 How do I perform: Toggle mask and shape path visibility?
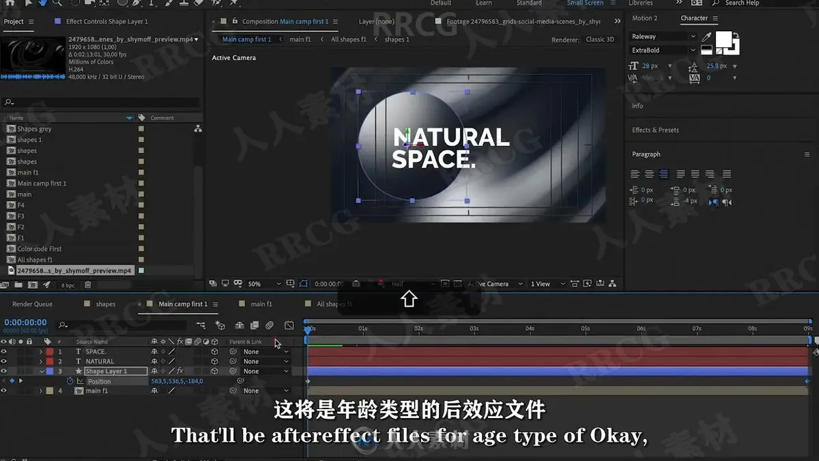point(304,283)
